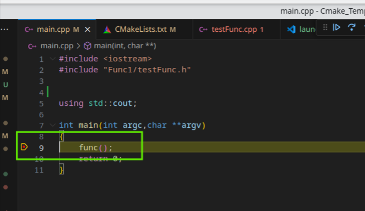The width and height of the screenshot is (365, 211).
Task: Click the debug Step Over button
Action: tap(351, 27)
